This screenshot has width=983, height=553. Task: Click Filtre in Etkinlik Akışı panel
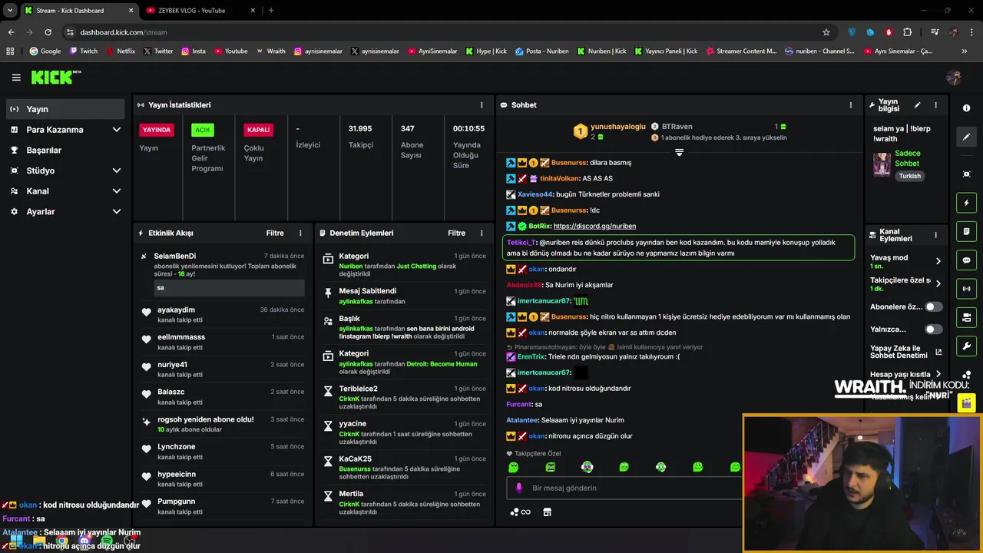pyautogui.click(x=275, y=233)
